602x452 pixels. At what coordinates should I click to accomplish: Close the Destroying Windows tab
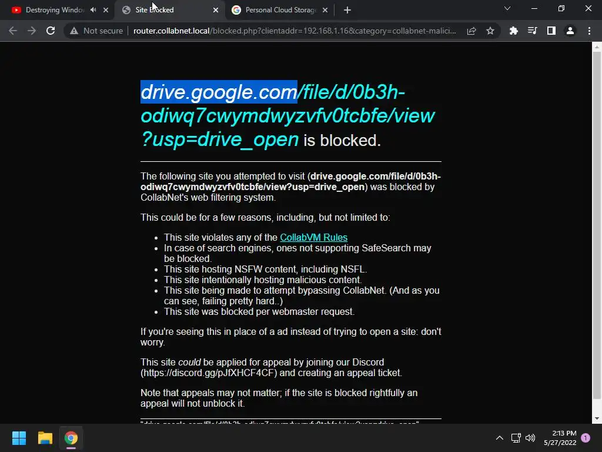[x=106, y=10]
